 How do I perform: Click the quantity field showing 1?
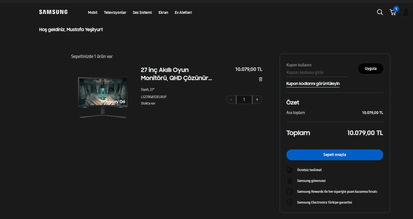pyautogui.click(x=244, y=100)
